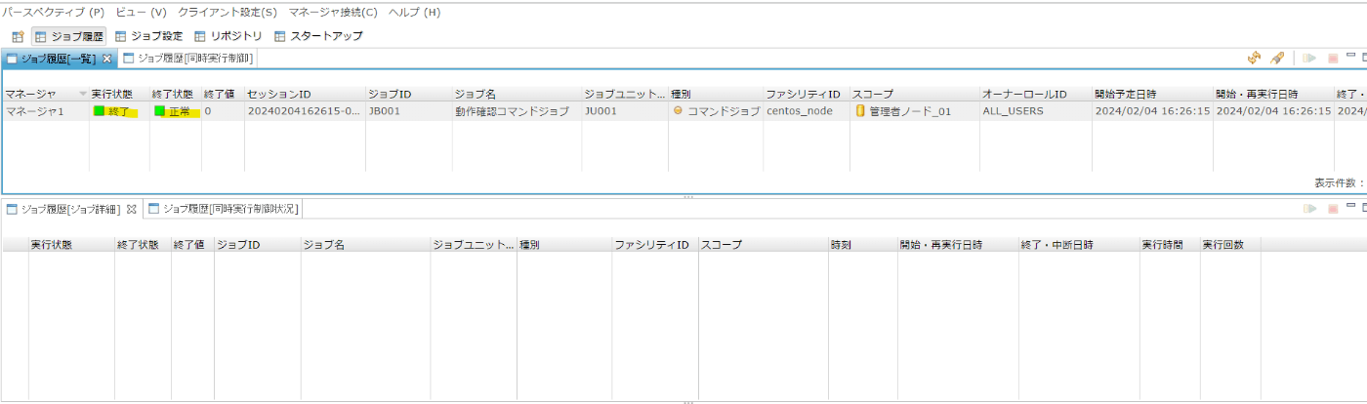The image size is (1367, 404).
Task: Click セッションID column header
Action: coord(305,95)
